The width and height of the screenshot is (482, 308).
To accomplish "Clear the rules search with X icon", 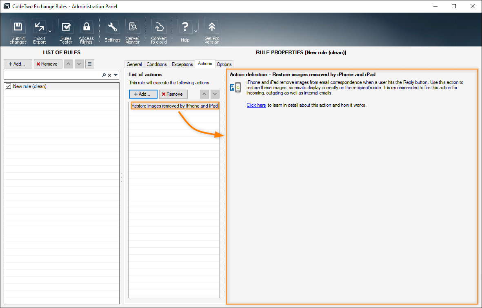I will tap(109, 75).
